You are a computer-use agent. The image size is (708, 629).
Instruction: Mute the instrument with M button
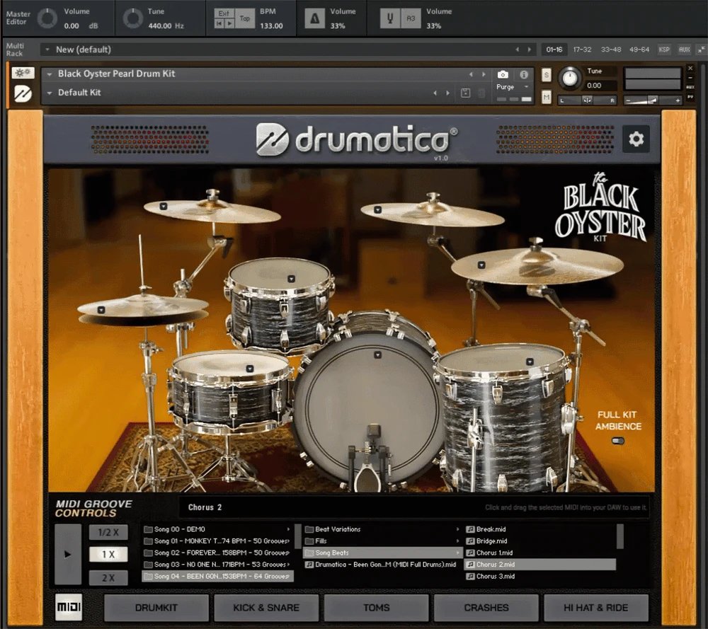[x=547, y=96]
